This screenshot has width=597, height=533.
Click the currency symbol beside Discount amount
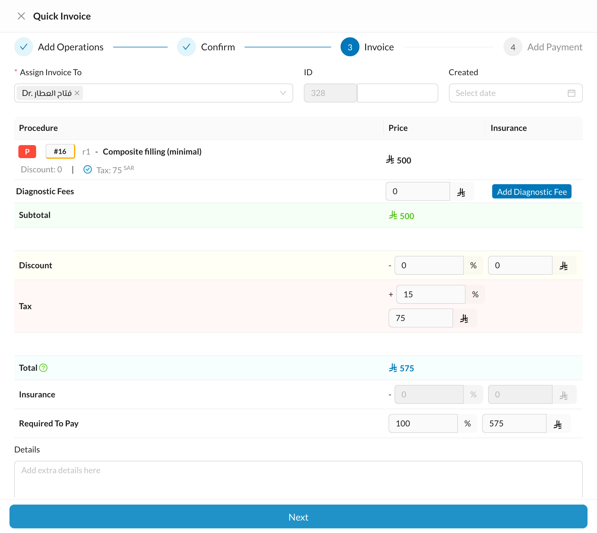point(564,265)
